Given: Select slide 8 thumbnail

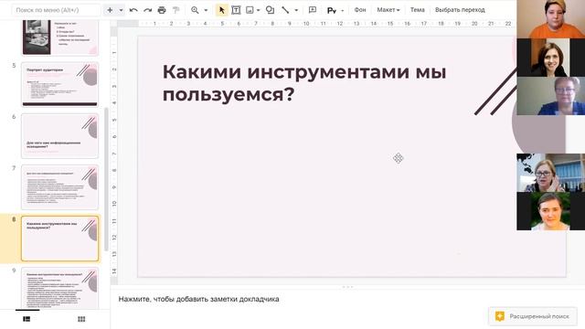Looking at the screenshot, I should click(x=60, y=239).
